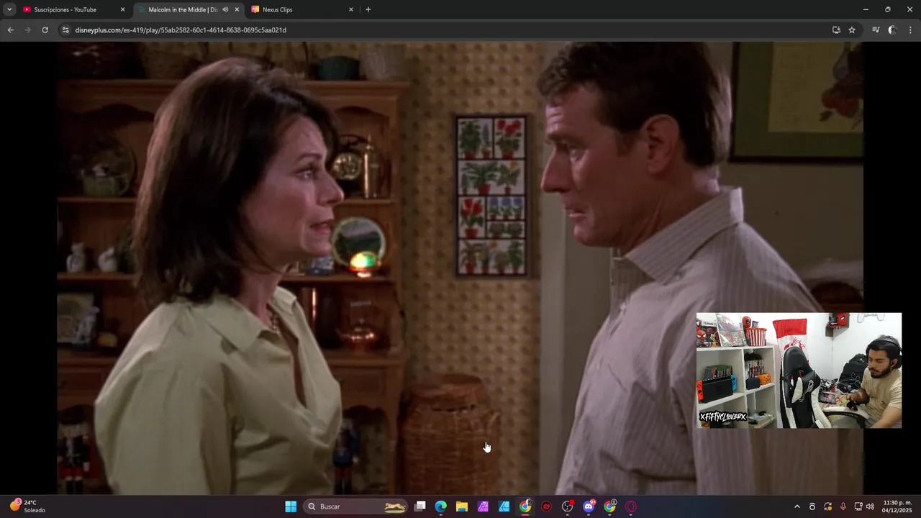Expand the tab search dropdown
The width and height of the screenshot is (921, 518).
point(9,9)
